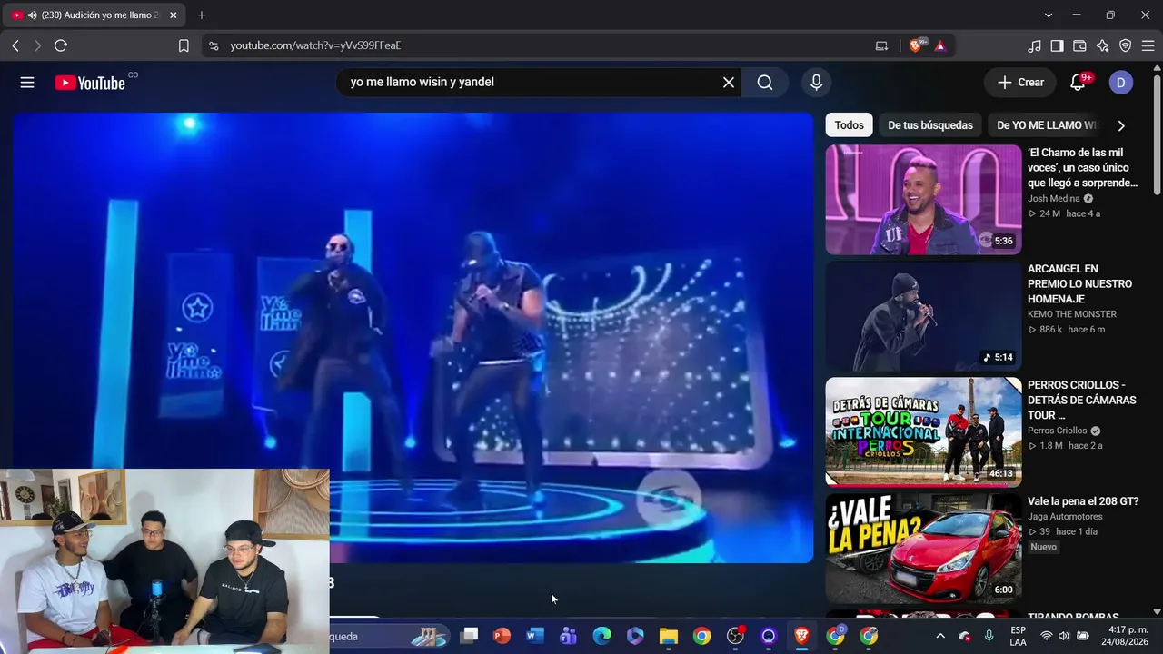The height and width of the screenshot is (654, 1163).
Task: Open the Brave media playlist icon
Action: coord(1035,45)
